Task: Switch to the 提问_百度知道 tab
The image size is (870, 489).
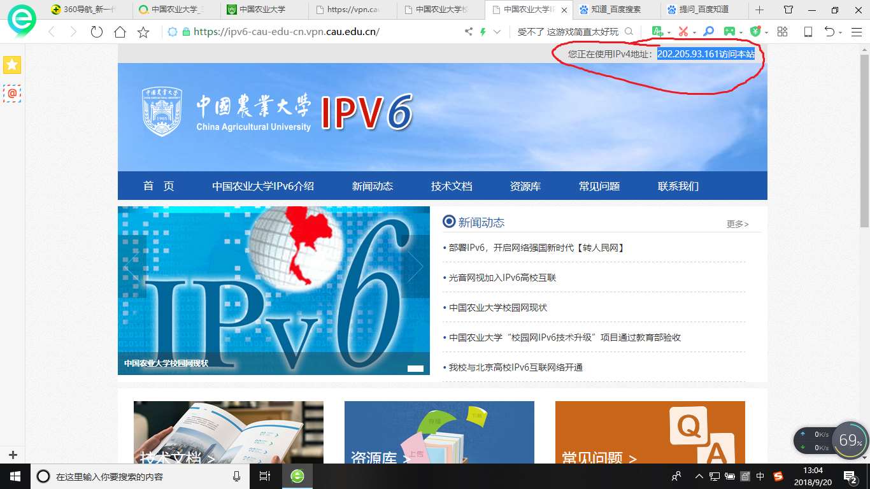Action: (x=704, y=10)
